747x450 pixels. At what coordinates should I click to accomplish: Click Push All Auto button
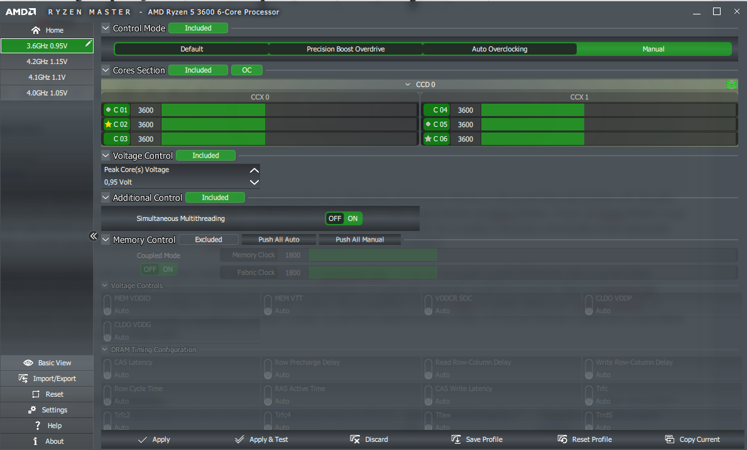click(279, 240)
